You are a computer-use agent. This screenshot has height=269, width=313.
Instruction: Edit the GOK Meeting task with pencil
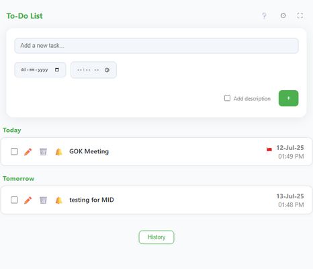coord(28,152)
